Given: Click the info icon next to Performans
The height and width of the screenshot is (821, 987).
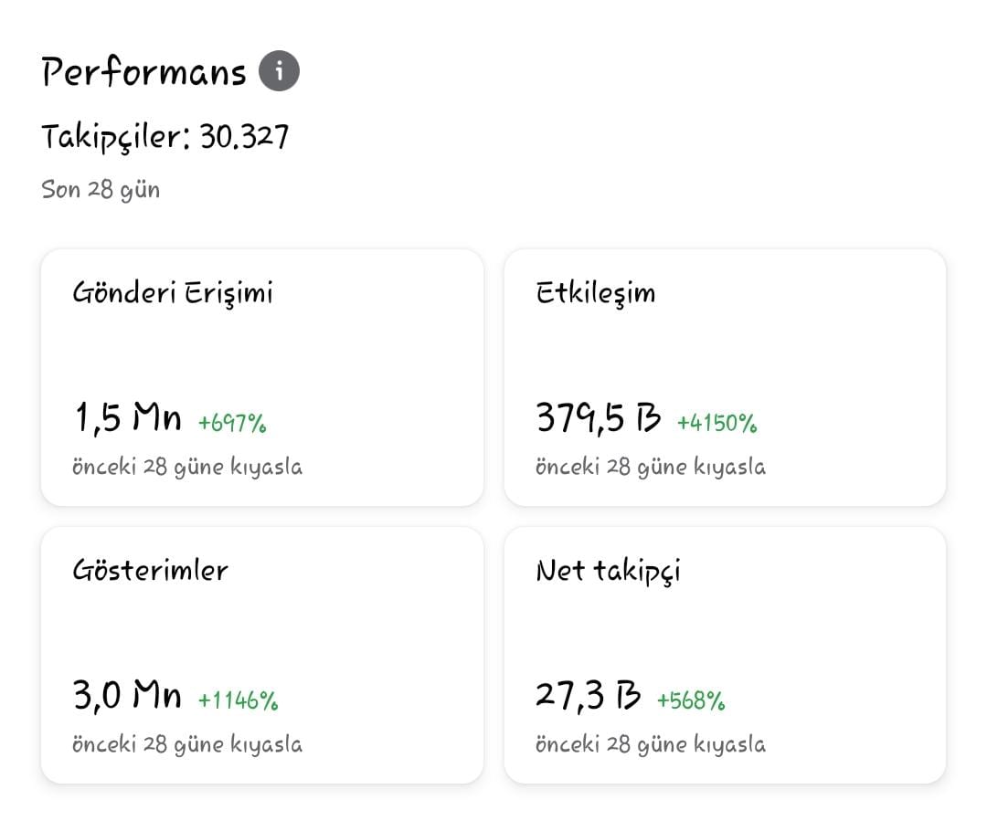Looking at the screenshot, I should 279,70.
